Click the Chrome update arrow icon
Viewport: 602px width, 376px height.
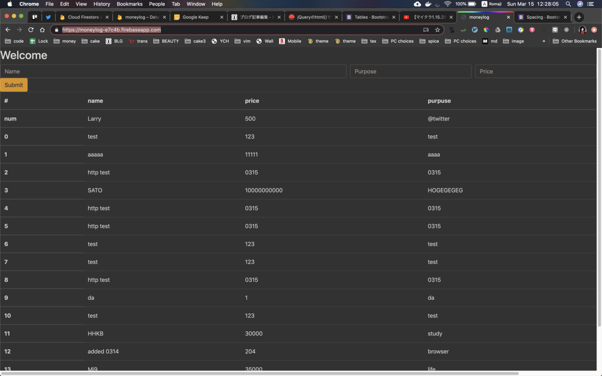(594, 30)
